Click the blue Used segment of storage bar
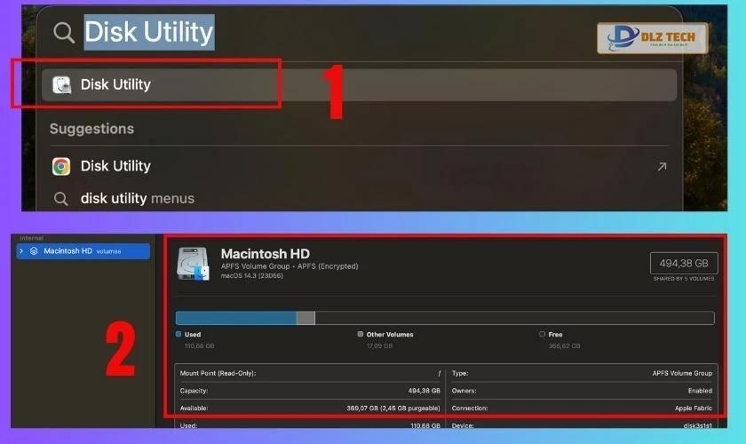 [x=236, y=318]
